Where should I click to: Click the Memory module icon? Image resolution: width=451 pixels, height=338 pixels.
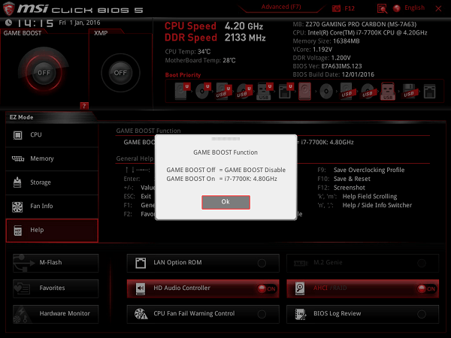pos(18,158)
